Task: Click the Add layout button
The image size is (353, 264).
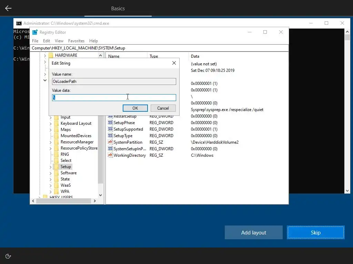Action: pos(253,233)
